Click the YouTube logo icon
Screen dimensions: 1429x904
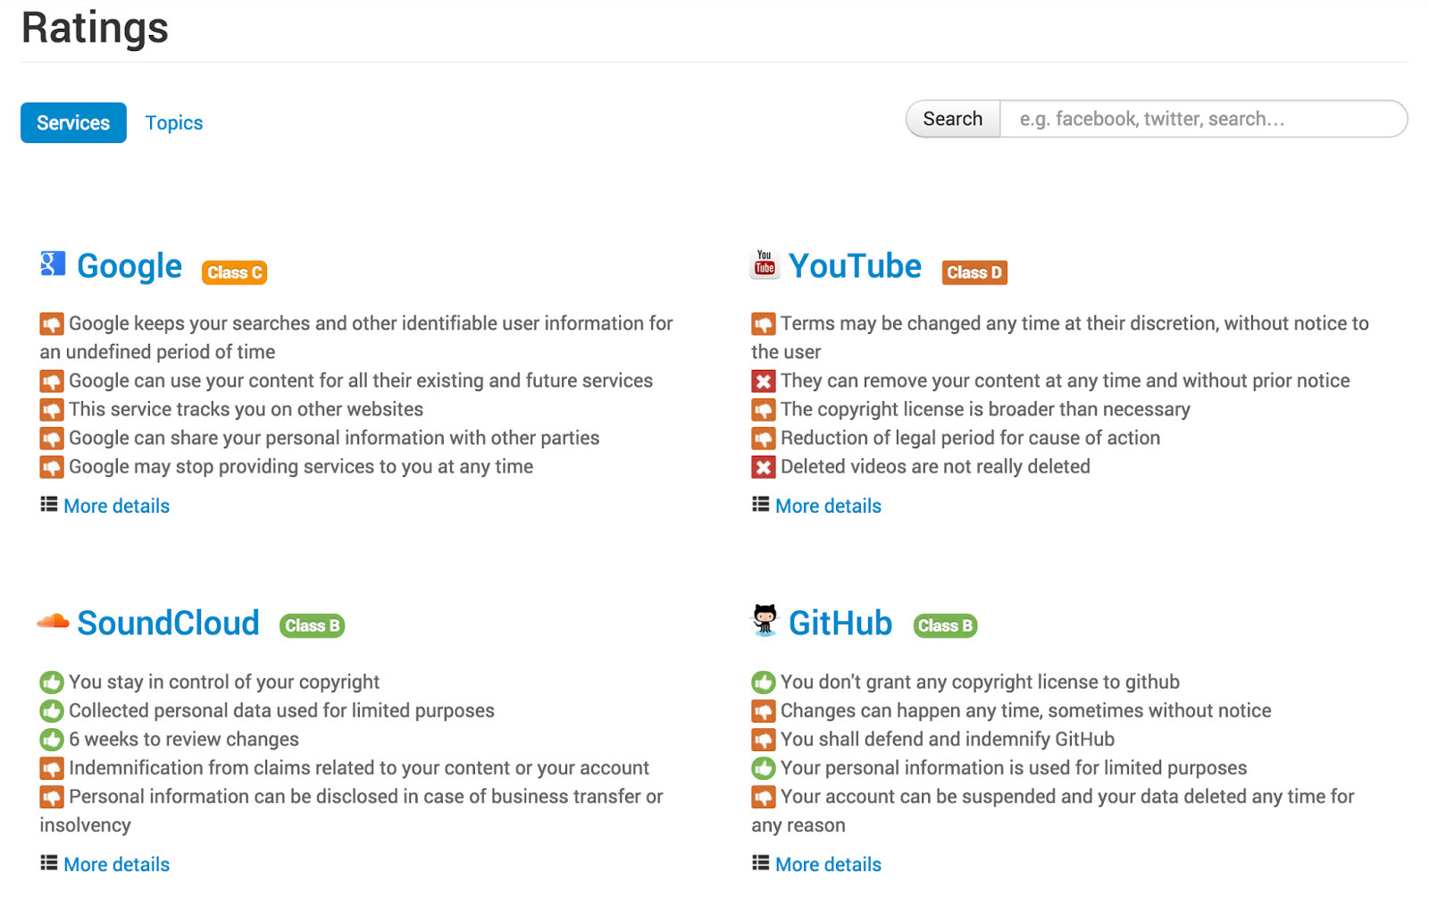(764, 264)
